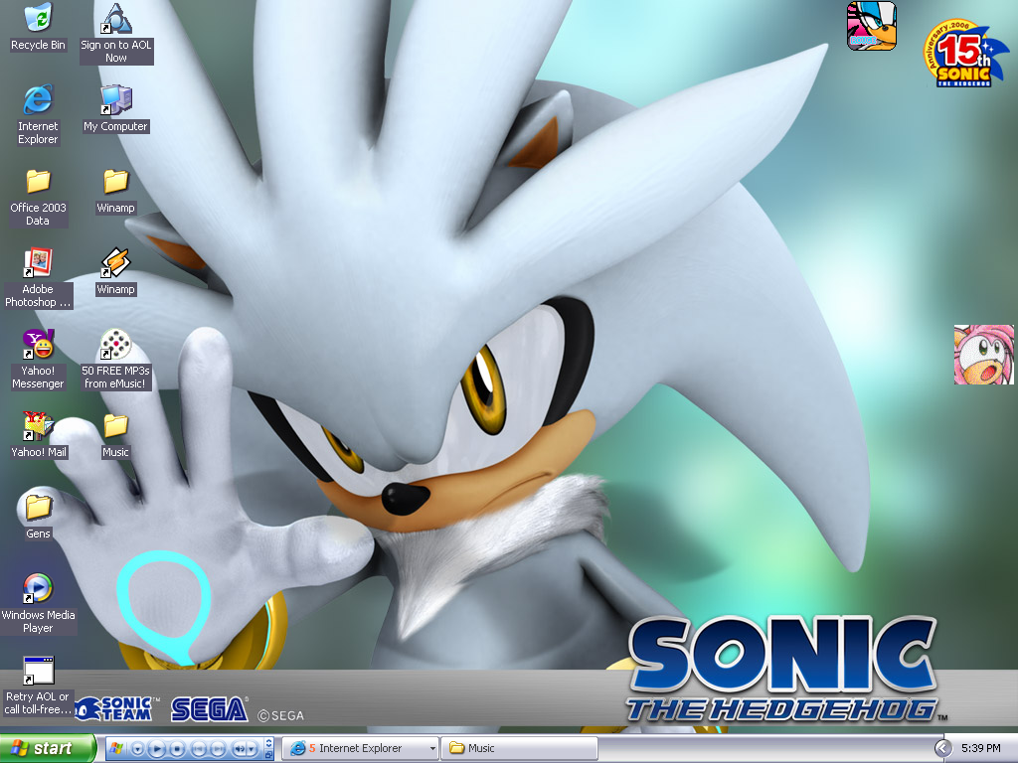Select the Gens folder icon
The width and height of the screenshot is (1018, 763).
pos(38,517)
